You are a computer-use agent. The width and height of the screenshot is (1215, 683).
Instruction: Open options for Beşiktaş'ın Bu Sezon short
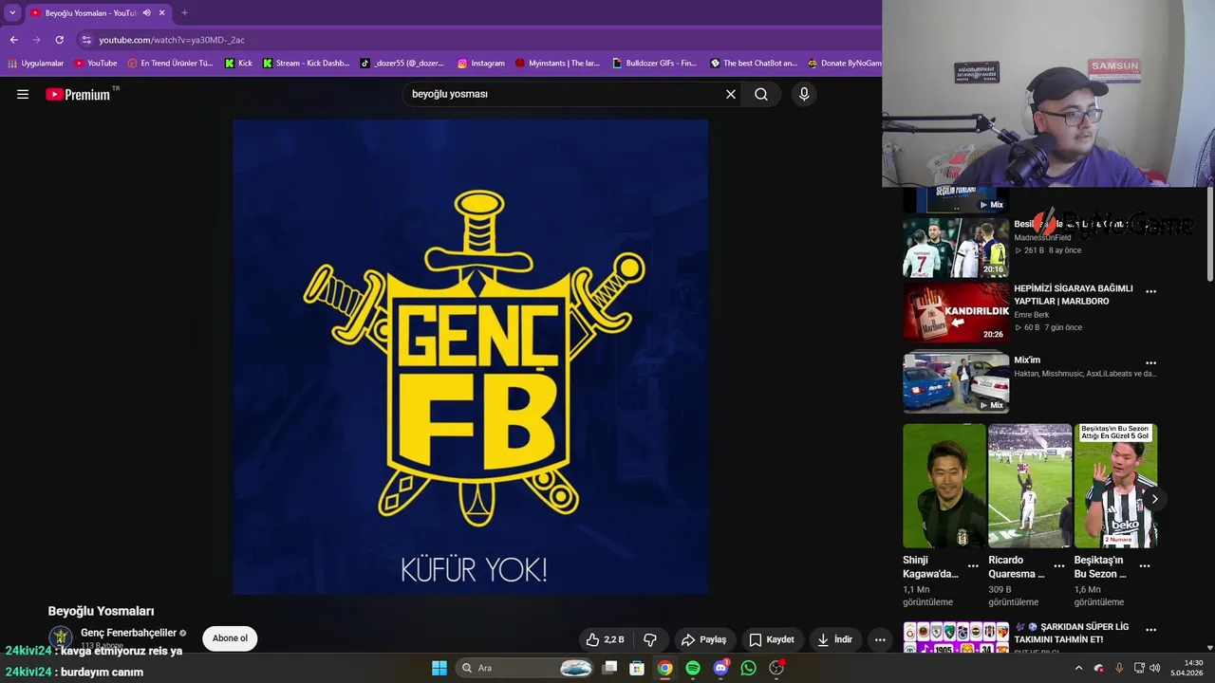point(1145,565)
